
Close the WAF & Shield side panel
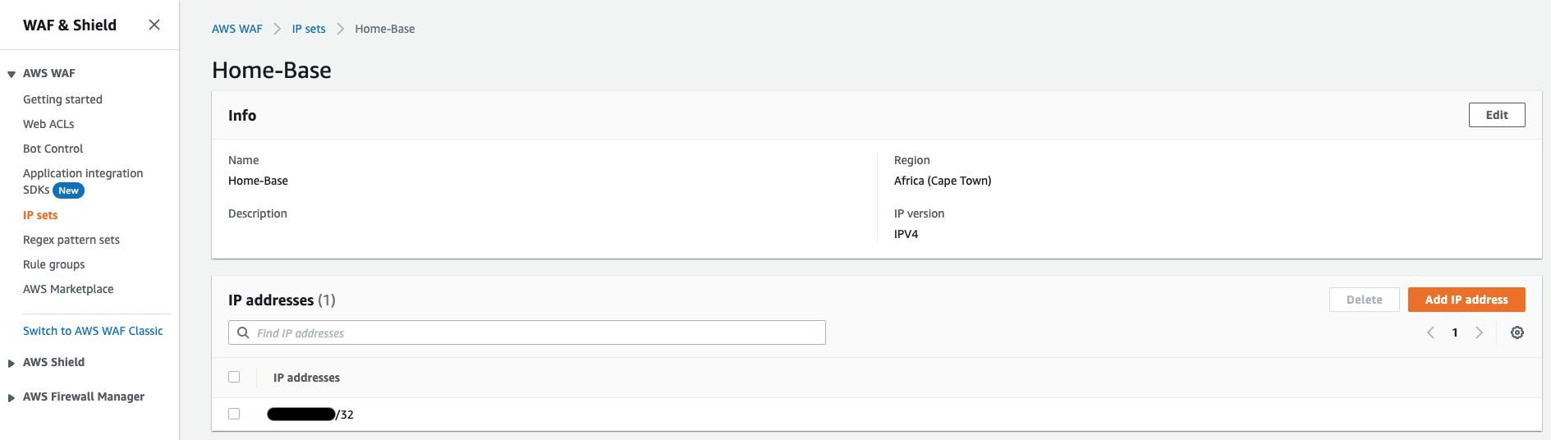tap(154, 25)
